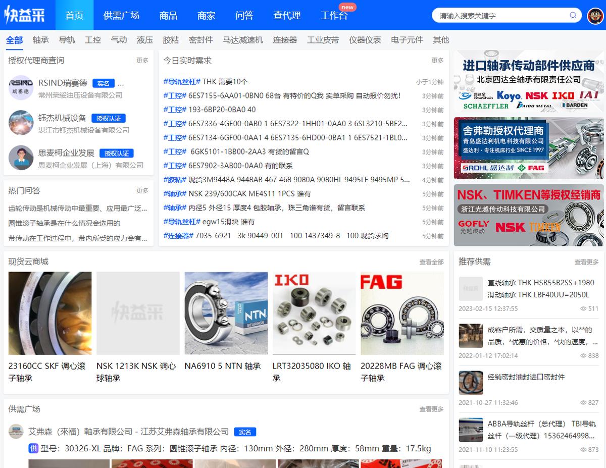The width and height of the screenshot is (606, 468).
Task: Open 查看全部 in 现货云商城
Action: tap(431, 262)
